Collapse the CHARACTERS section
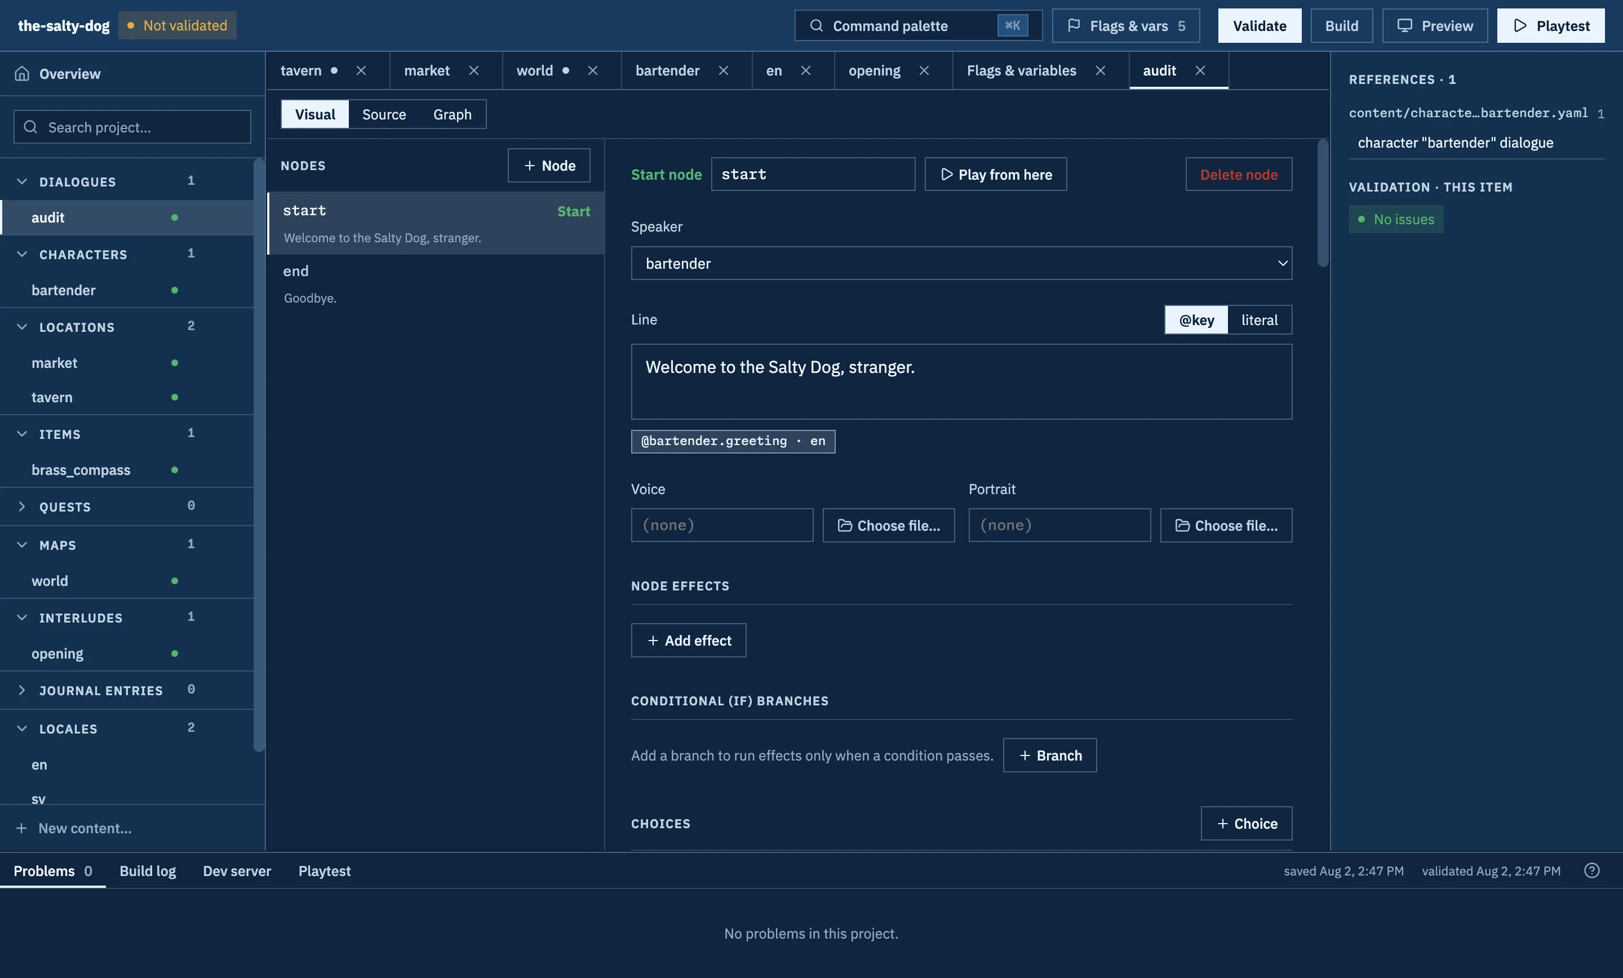 click(22, 254)
